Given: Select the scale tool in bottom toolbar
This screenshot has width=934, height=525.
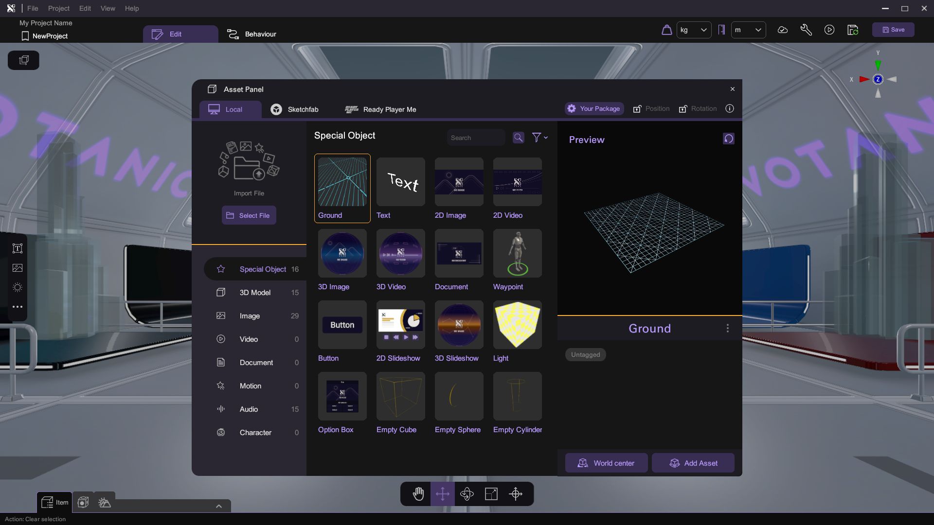Looking at the screenshot, I should tap(491, 494).
